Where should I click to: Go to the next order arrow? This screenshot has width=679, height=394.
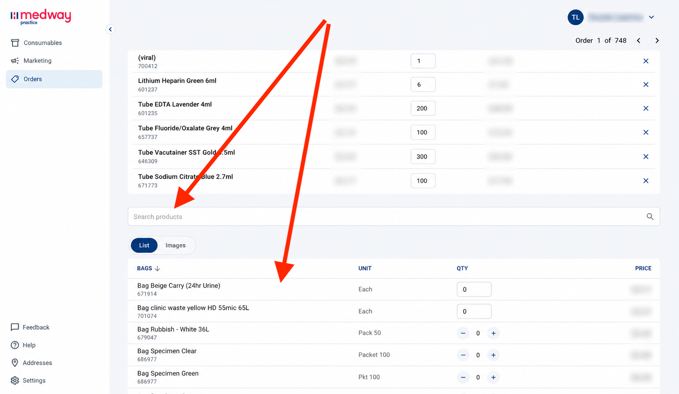[x=657, y=40]
